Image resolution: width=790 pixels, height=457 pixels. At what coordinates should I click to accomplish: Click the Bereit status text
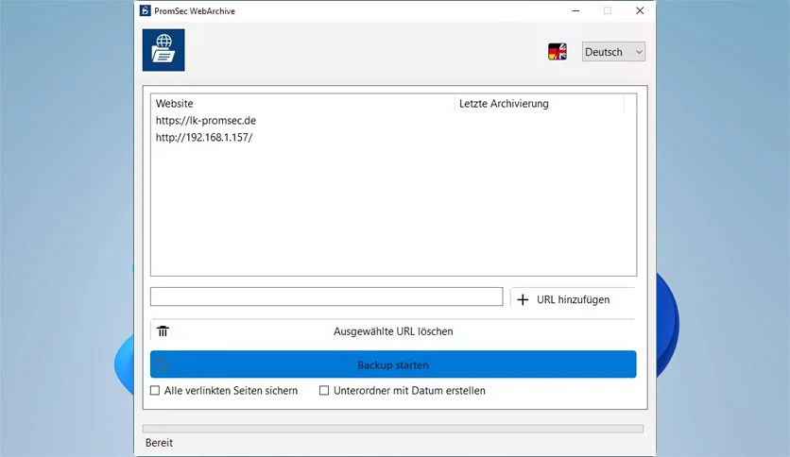pyautogui.click(x=159, y=443)
